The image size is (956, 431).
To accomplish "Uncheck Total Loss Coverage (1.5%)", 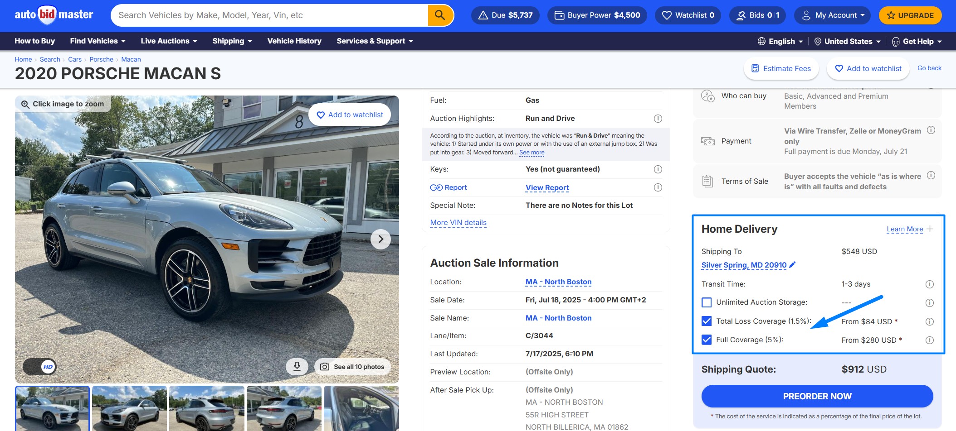I will (707, 321).
